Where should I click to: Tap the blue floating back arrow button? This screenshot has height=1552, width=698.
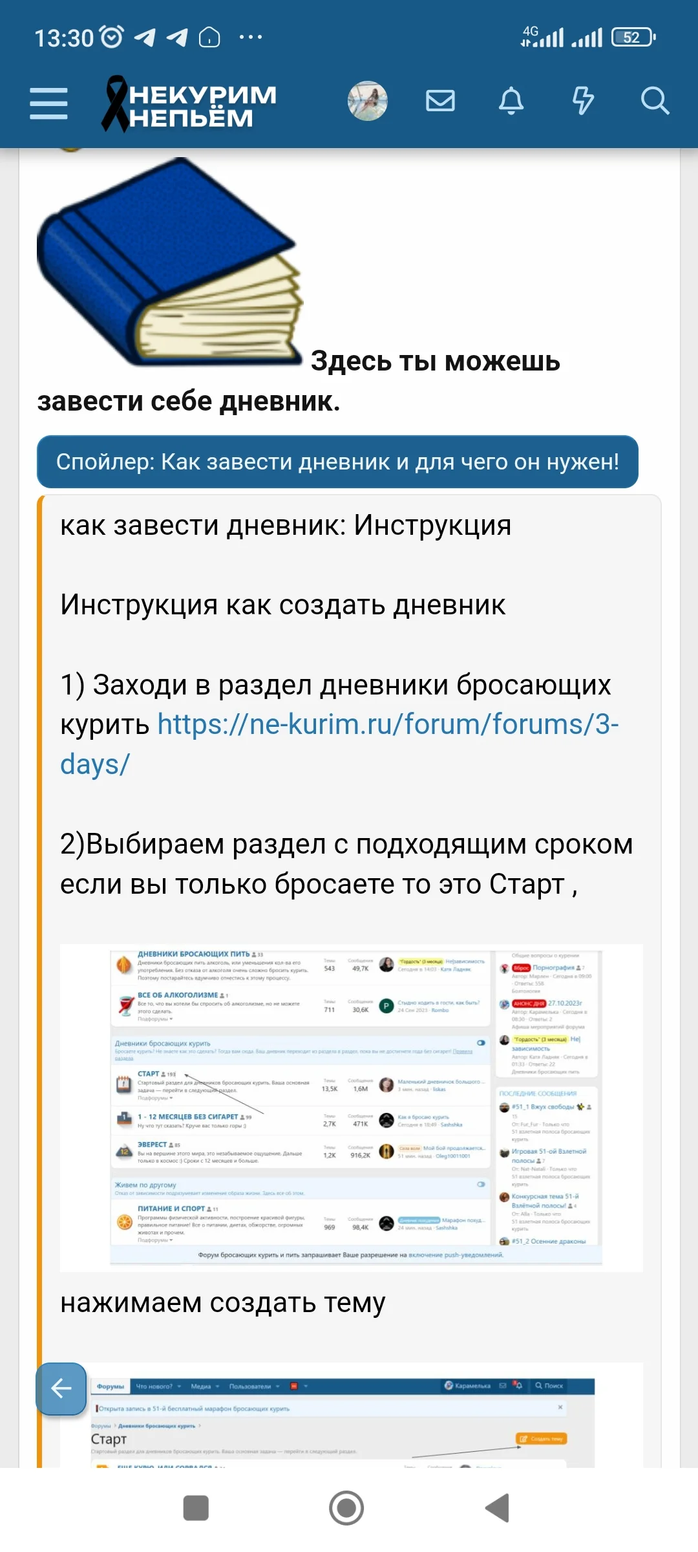tap(61, 1388)
